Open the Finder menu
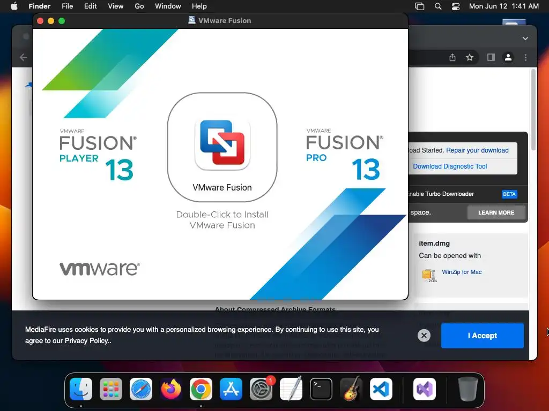 40,6
